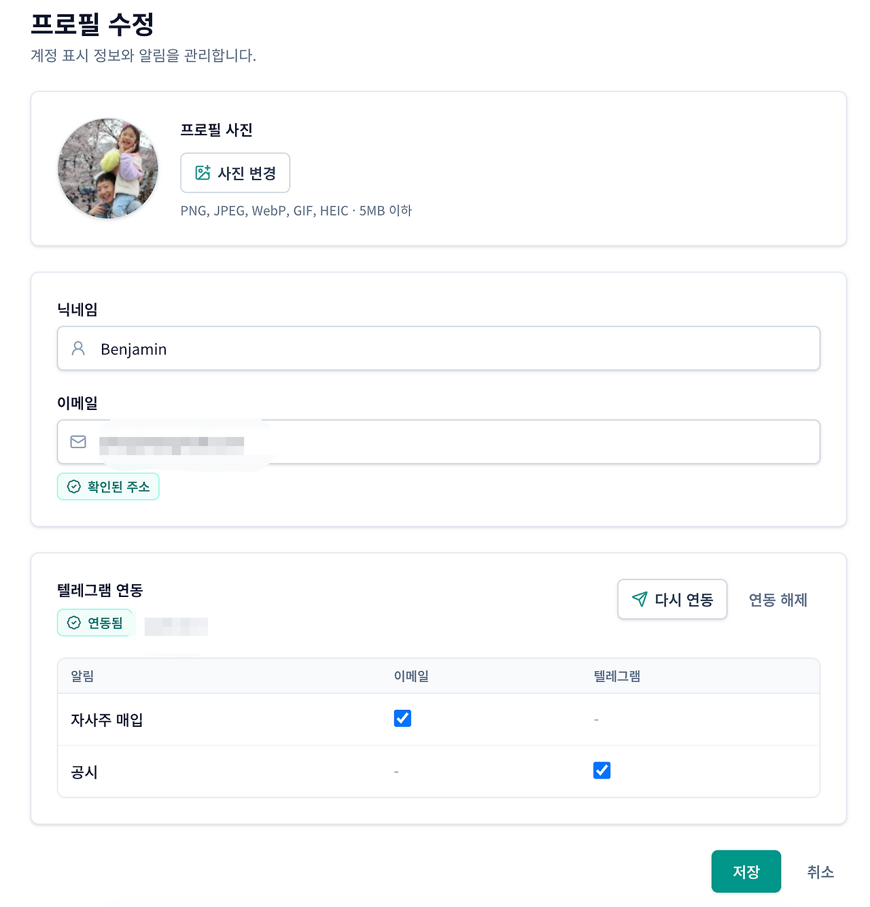Click the 다시 연동 button
Screen dimensions: 870x907
tap(672, 599)
